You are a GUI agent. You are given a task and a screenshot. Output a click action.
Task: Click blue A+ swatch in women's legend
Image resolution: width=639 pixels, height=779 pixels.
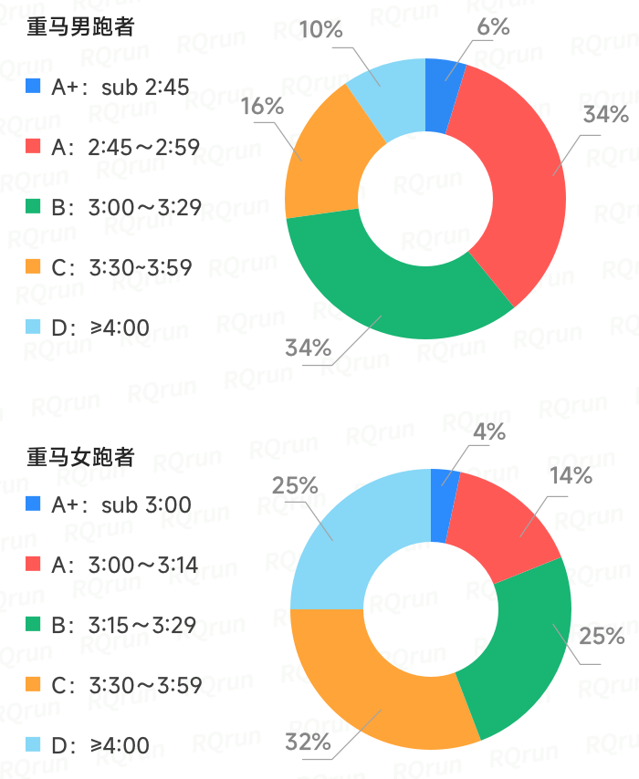tap(34, 504)
